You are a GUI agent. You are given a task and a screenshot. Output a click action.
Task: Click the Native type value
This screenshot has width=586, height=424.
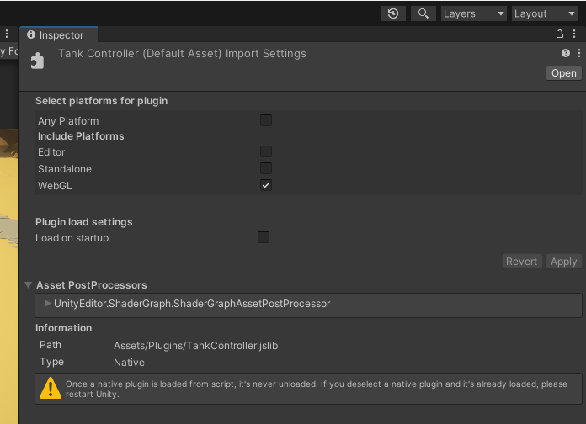point(129,363)
